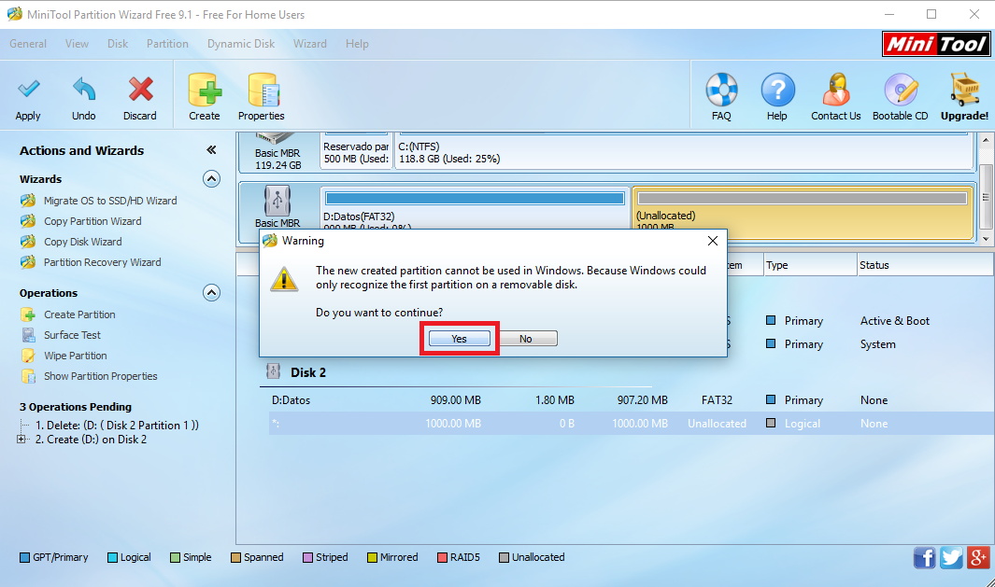
Task: Click the GPT/Primary legend swatch
Action: click(x=24, y=558)
